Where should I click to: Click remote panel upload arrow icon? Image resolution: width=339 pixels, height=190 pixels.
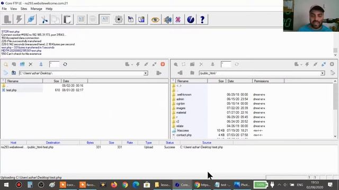pyautogui.click(x=212, y=64)
